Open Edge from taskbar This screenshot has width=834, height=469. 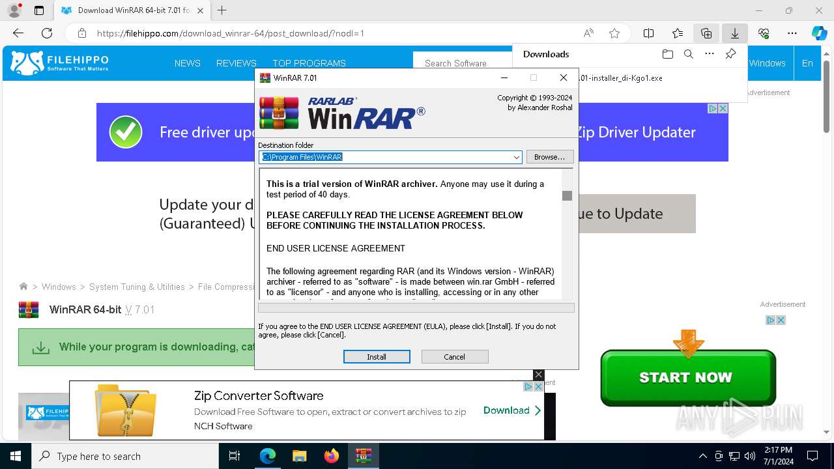[268, 456]
